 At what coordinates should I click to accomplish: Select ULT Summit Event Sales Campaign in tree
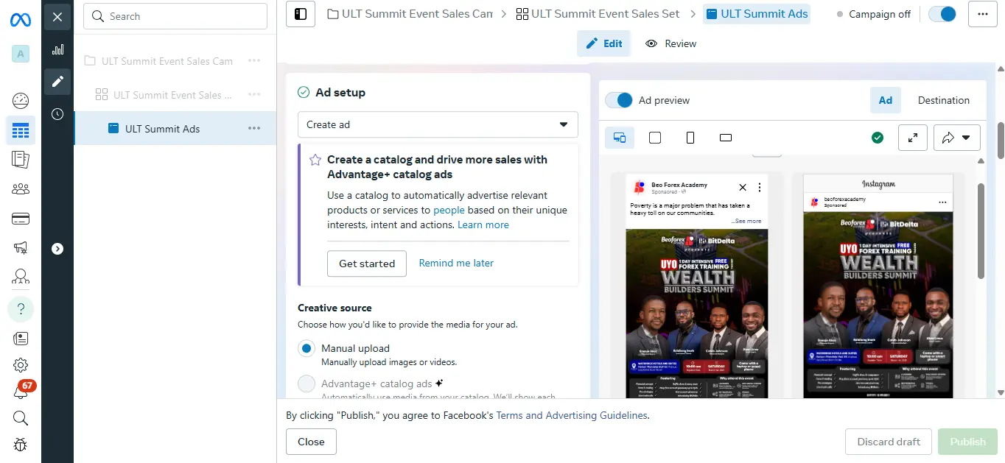pyautogui.click(x=167, y=61)
